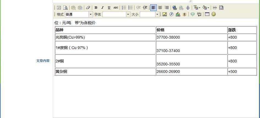Select the 37100-37400 price cell
The height and width of the screenshot is (118, 260).
click(191, 48)
